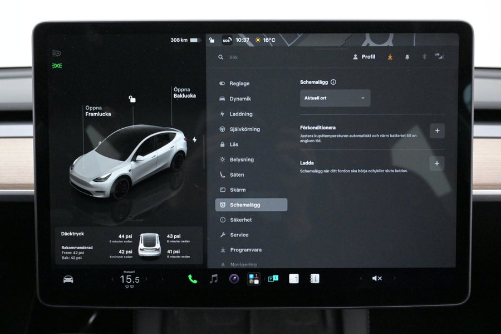This screenshot has height=334, width=501.
Task: Open the rear trunk via Öppna Baklucka
Action: (x=185, y=93)
